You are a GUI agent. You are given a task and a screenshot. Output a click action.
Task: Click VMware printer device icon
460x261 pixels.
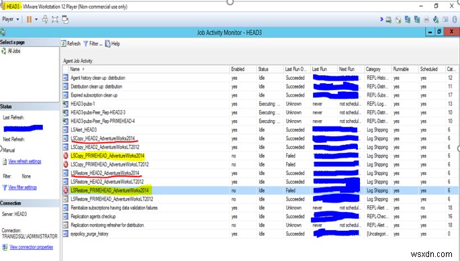point(426,19)
